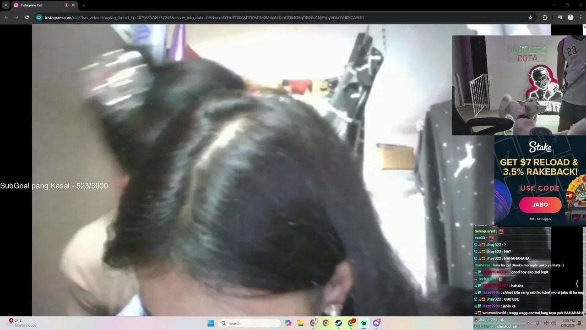Expand the side panel chevron on the call's right edge
The image size is (586, 330).
[x=577, y=284]
